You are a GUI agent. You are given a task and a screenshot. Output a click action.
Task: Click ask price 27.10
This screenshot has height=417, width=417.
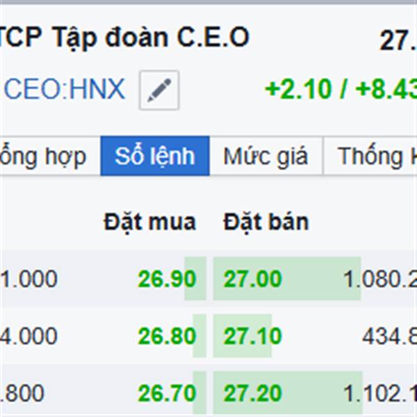coord(253,336)
